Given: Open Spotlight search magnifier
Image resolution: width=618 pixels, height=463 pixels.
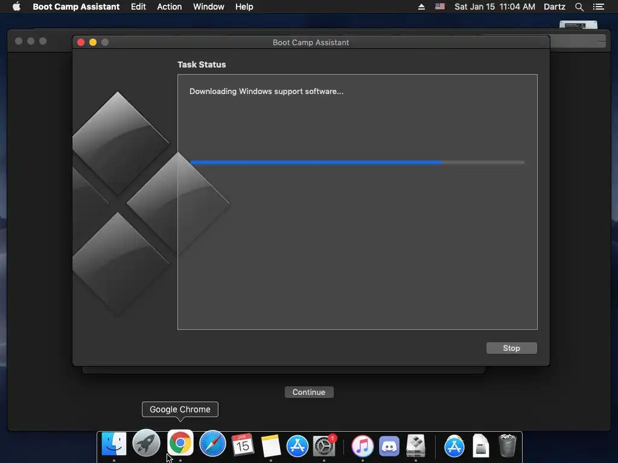Looking at the screenshot, I should [x=579, y=7].
